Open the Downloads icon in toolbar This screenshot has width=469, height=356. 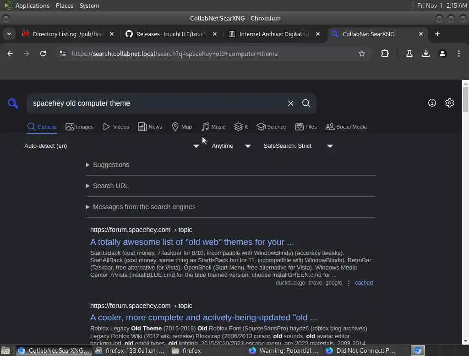pyautogui.click(x=425, y=54)
